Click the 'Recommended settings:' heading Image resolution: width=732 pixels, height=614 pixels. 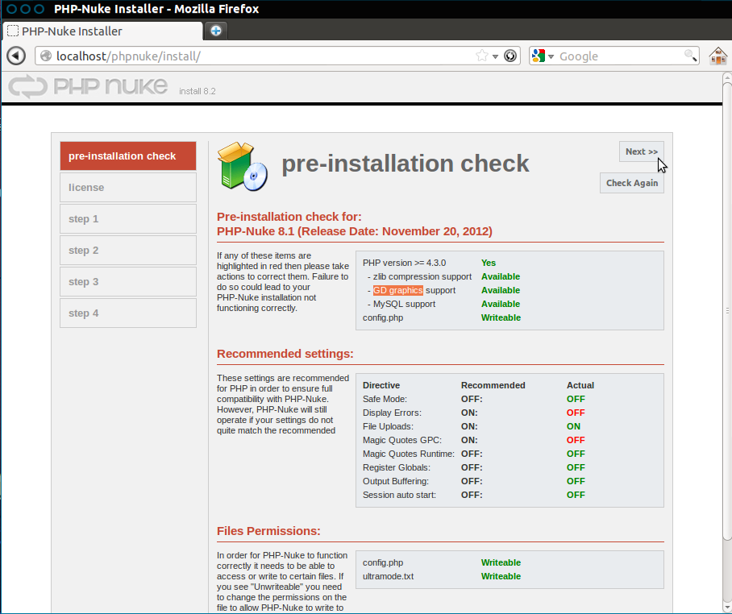(285, 354)
